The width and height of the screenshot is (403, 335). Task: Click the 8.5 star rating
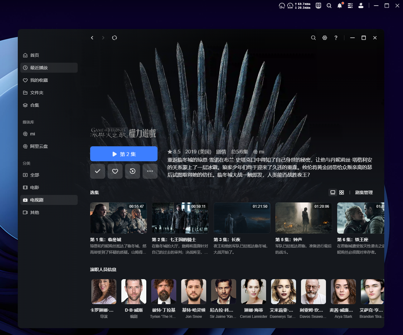pos(174,152)
